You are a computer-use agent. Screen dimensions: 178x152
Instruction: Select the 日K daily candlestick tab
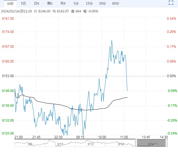click(37, 4)
